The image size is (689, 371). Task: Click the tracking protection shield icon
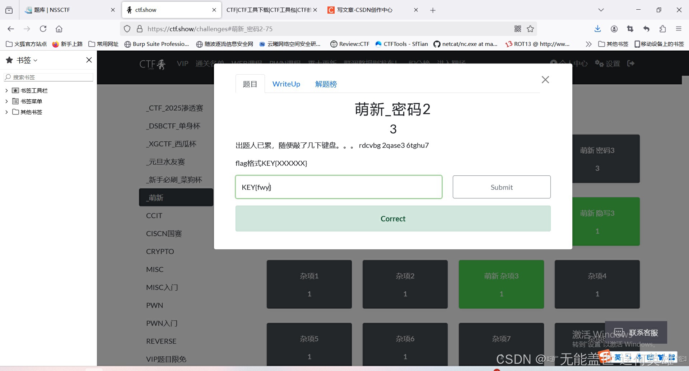(x=127, y=29)
